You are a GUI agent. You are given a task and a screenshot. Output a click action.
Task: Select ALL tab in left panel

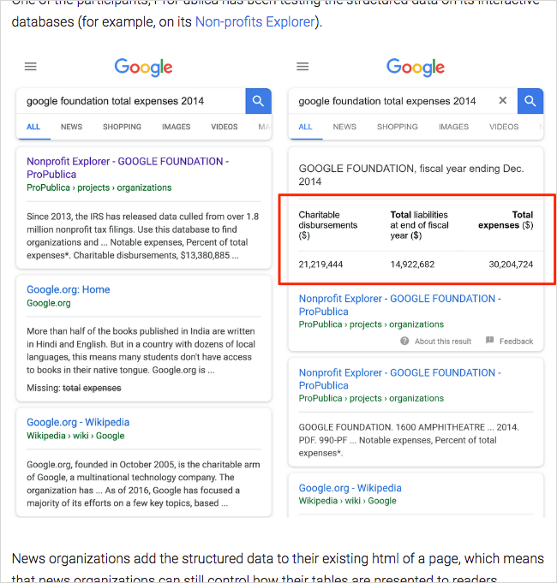click(33, 127)
